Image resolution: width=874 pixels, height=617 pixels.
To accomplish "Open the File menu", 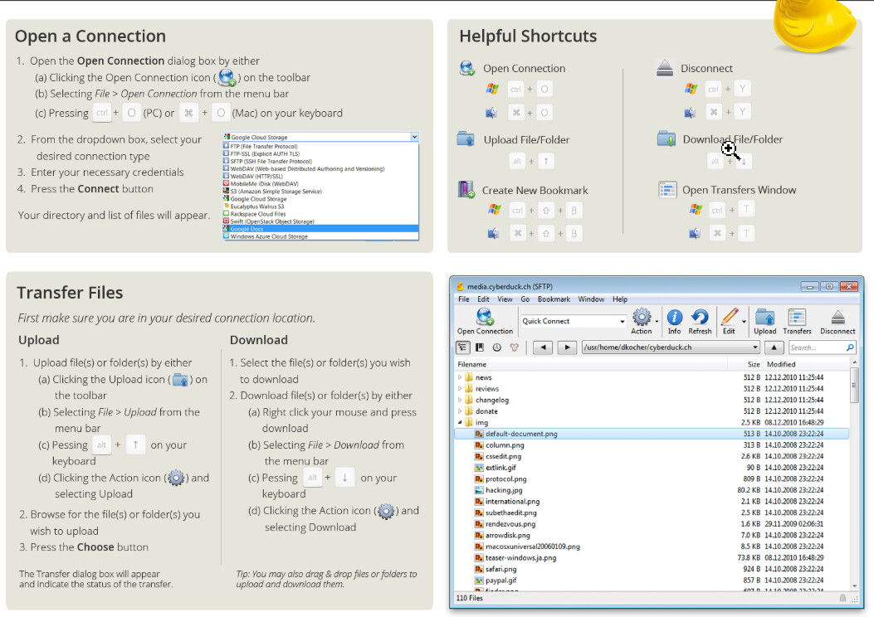I will (x=463, y=299).
